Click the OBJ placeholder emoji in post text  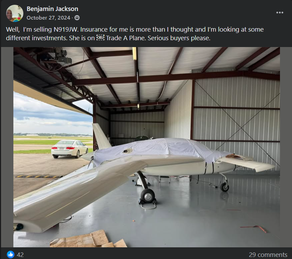click(100, 38)
